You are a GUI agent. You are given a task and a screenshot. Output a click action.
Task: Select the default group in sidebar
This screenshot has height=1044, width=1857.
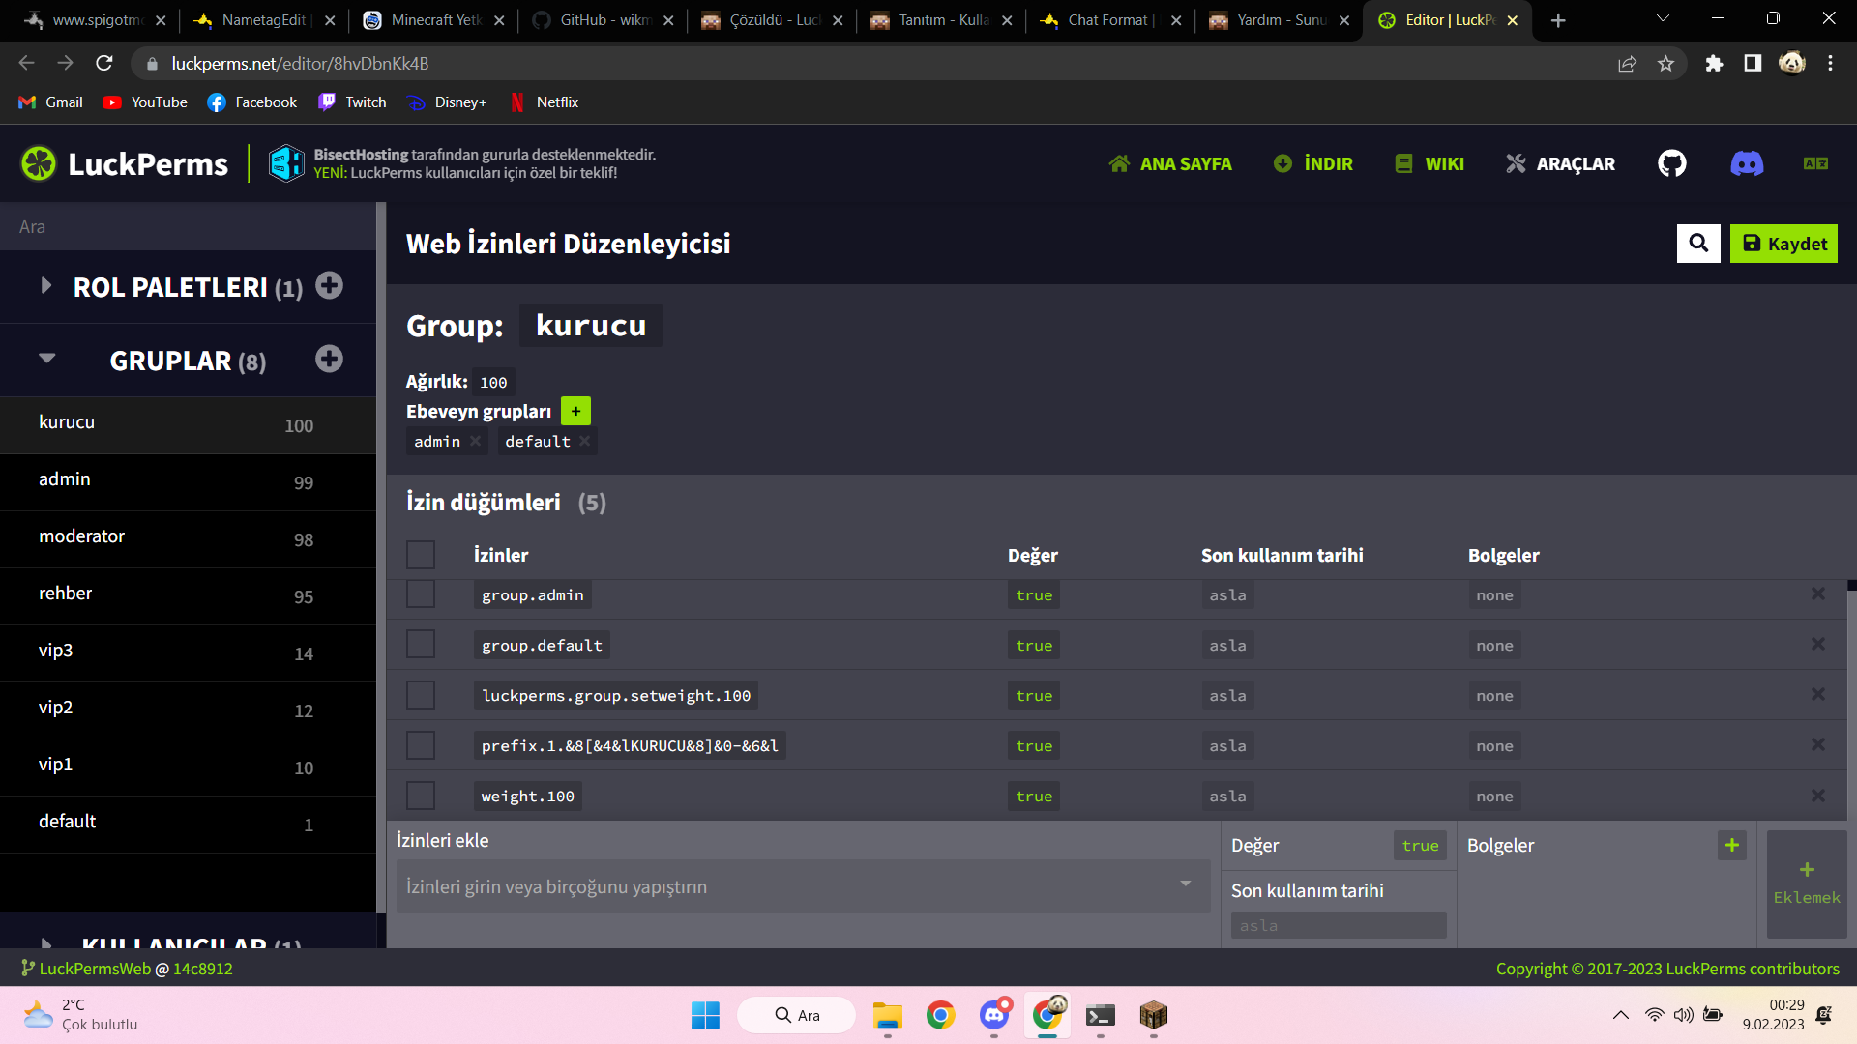click(x=188, y=824)
